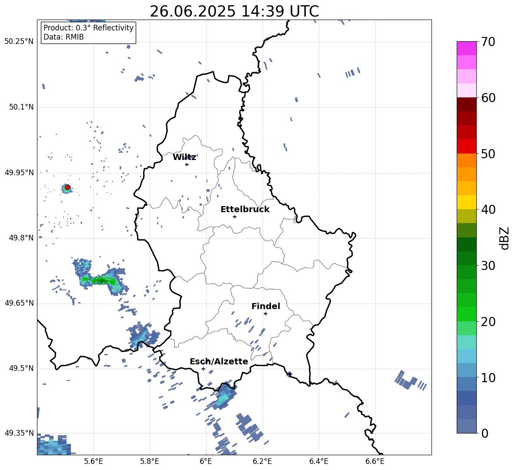The height and width of the screenshot is (470, 515).
Task: Click the cross marker under Esch/Alzette
Action: point(203,369)
